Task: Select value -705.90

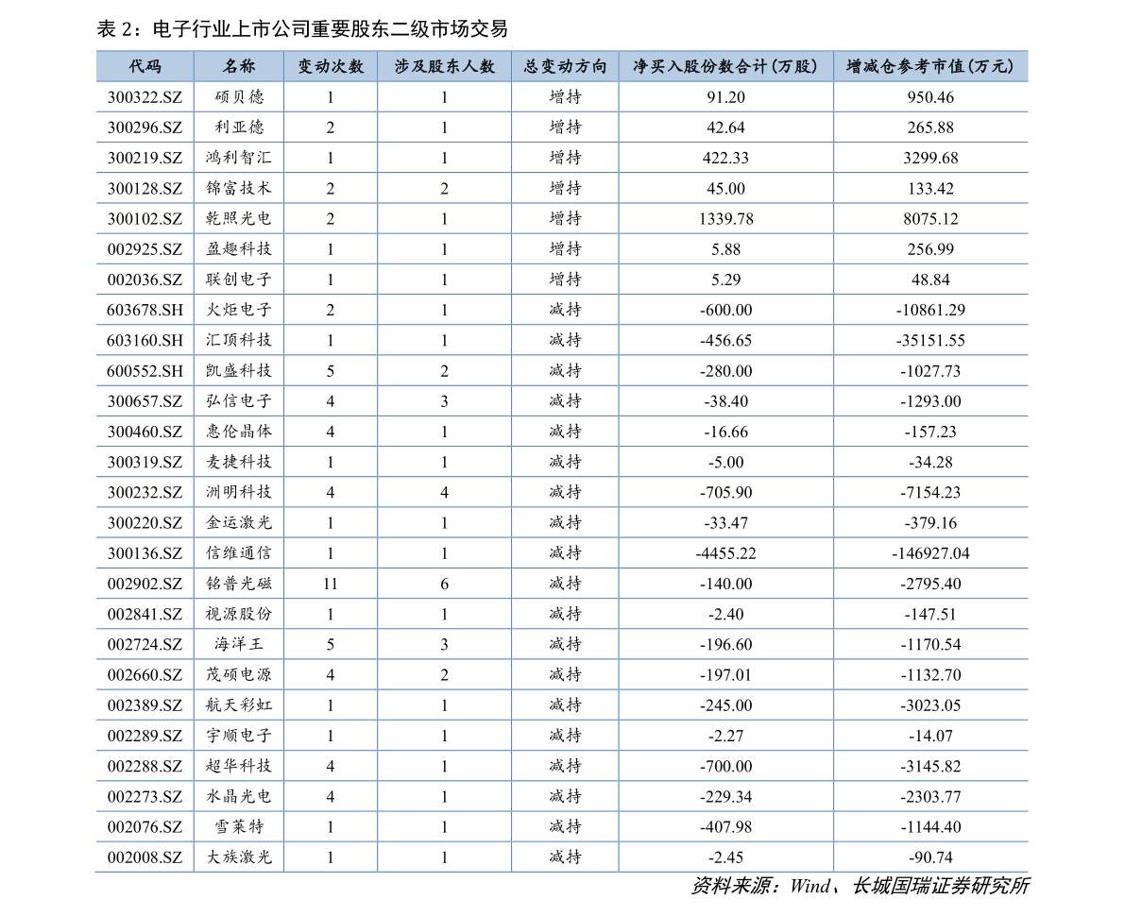Action: click(x=726, y=493)
